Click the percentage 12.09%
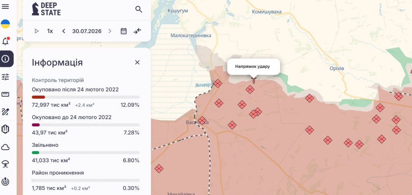The height and width of the screenshot is (195, 412). click(x=130, y=105)
